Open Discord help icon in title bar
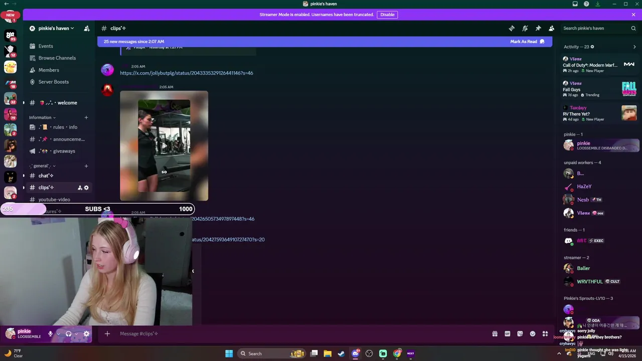 click(x=586, y=4)
